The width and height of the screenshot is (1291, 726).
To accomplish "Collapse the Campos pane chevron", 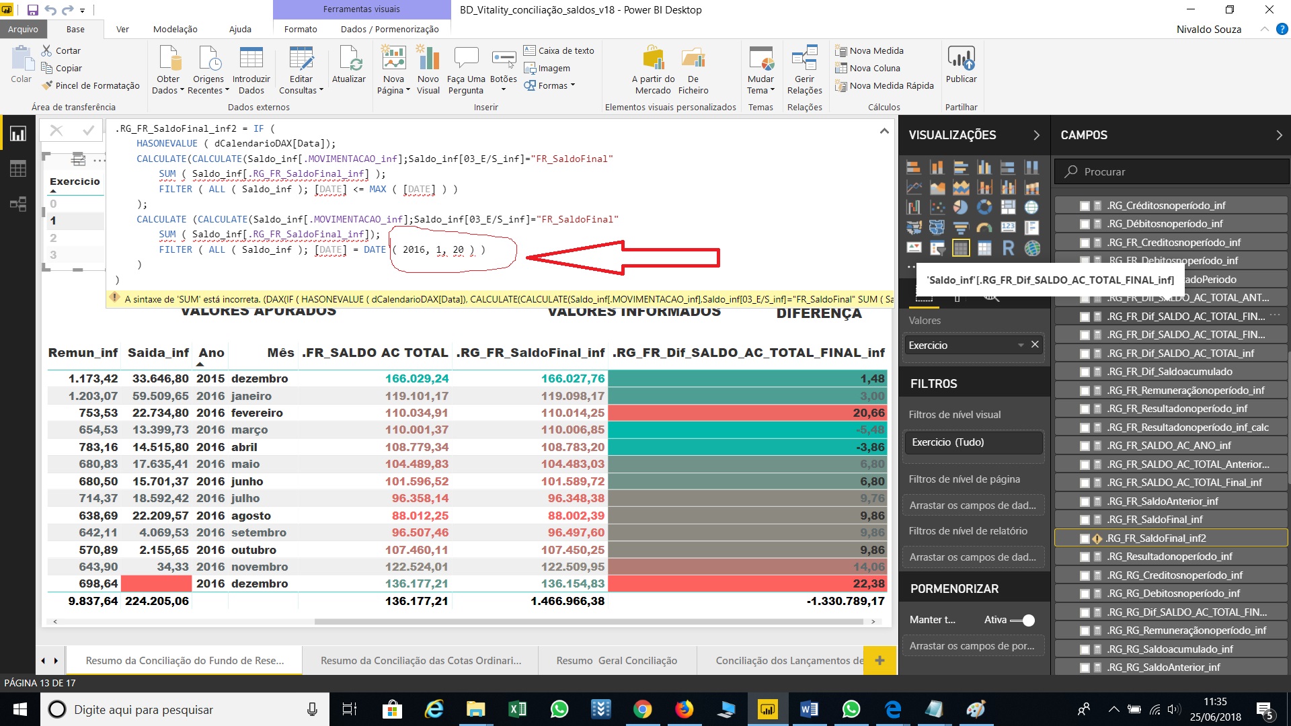I will point(1279,135).
